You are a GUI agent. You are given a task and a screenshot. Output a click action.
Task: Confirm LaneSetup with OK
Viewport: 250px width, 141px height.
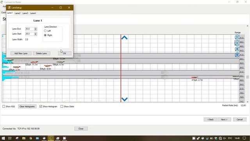64,53
